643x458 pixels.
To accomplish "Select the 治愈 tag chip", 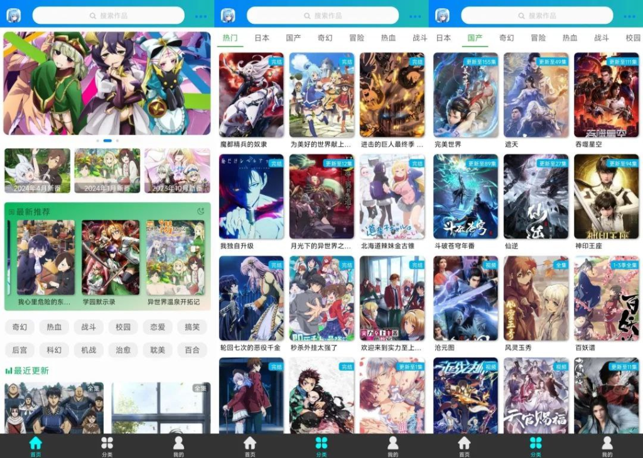I will tap(123, 350).
